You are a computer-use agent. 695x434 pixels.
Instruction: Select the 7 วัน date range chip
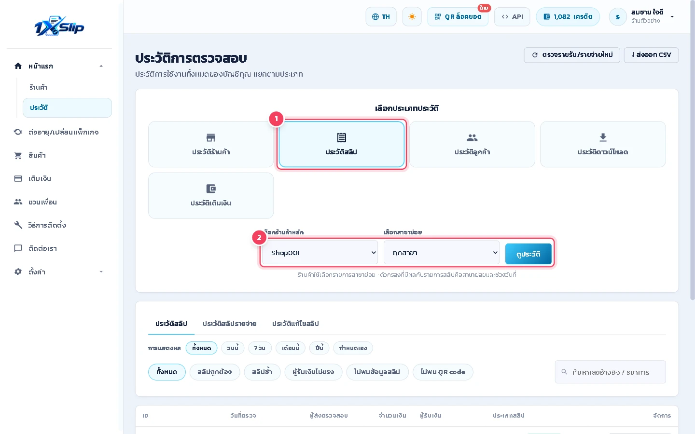(x=260, y=348)
